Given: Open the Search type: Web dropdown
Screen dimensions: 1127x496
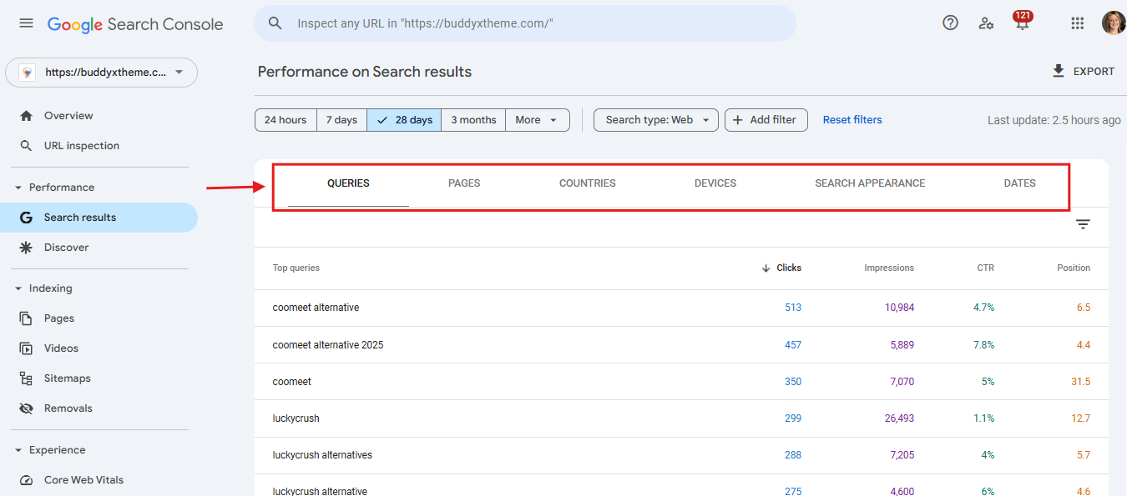Looking at the screenshot, I should pyautogui.click(x=656, y=120).
